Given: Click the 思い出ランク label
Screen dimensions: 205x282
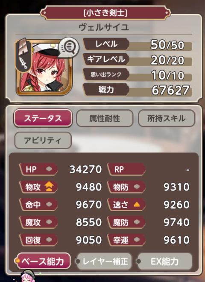Looking at the screenshot, I should pyautogui.click(x=106, y=74).
